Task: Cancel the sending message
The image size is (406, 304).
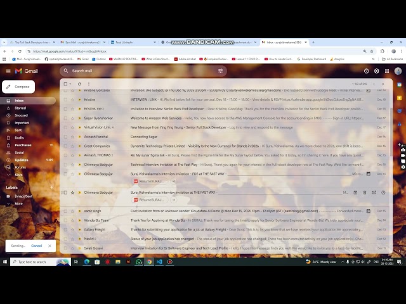Action: (x=36, y=246)
